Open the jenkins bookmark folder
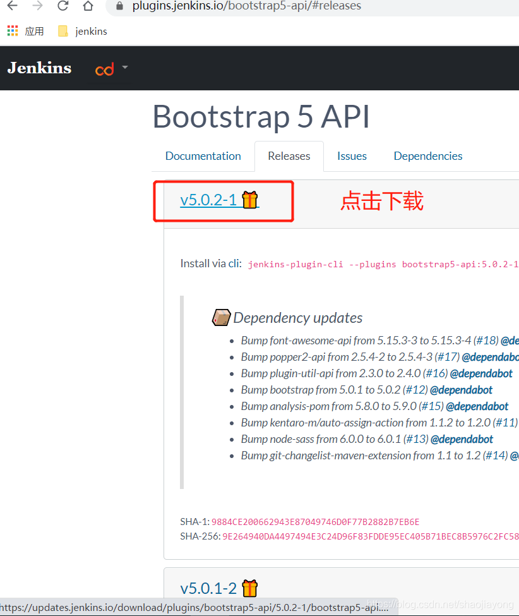 pyautogui.click(x=83, y=31)
